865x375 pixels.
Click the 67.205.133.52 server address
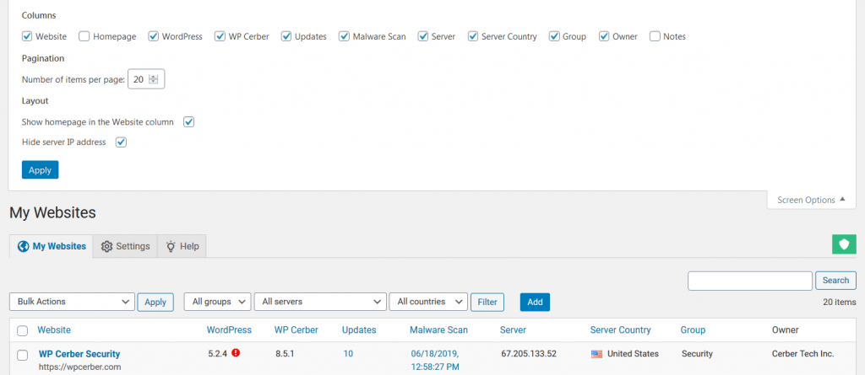(529, 354)
